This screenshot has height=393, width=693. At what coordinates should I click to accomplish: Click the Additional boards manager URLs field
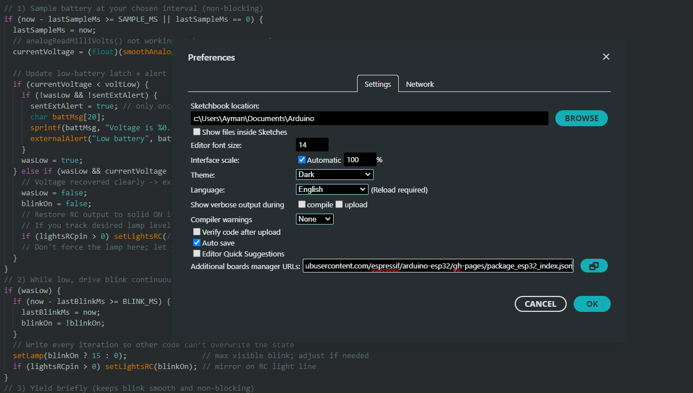click(438, 266)
